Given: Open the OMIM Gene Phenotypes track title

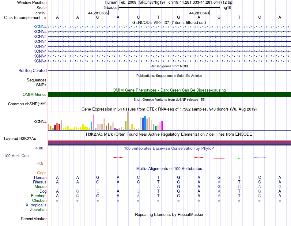Looking at the screenshot, I should pos(169,90).
